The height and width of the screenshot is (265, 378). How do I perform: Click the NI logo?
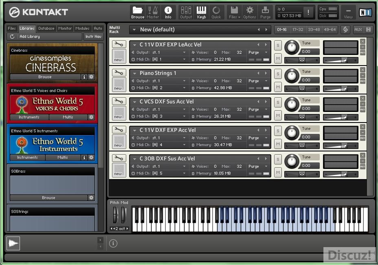(x=365, y=12)
